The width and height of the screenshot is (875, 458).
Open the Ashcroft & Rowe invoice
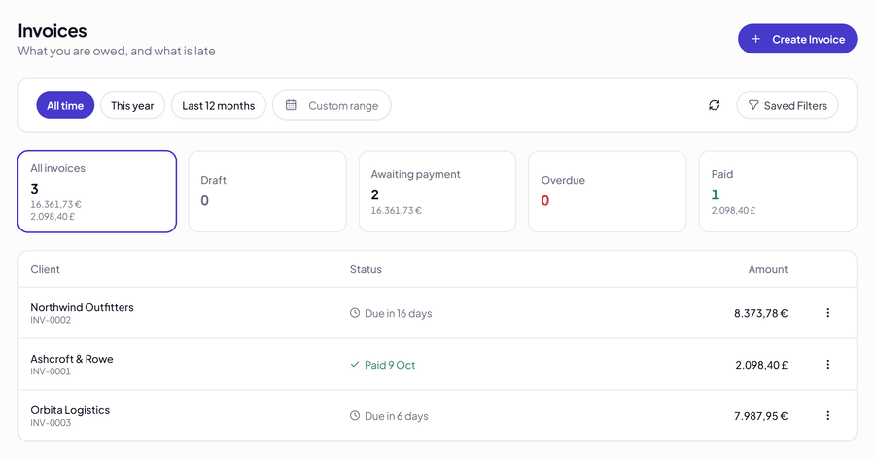(x=437, y=365)
